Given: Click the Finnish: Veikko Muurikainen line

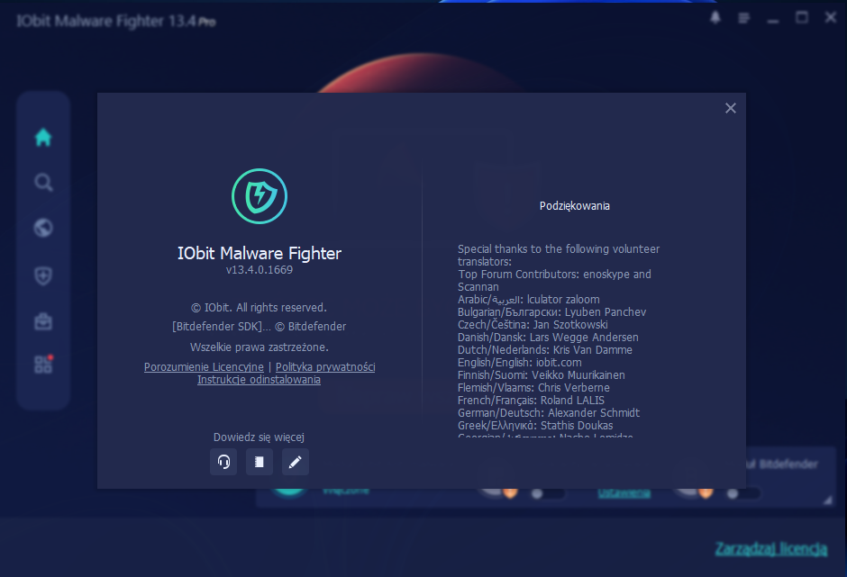Looking at the screenshot, I should coord(542,375).
